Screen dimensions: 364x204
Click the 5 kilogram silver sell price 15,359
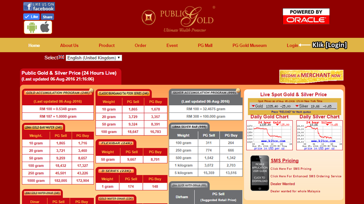tap(209, 173)
